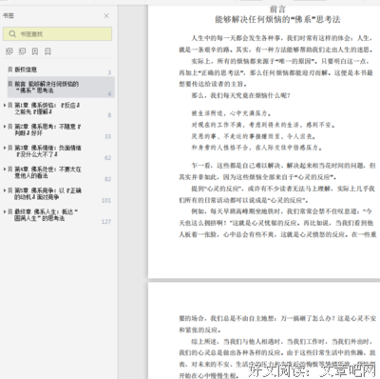This screenshot has height=379, width=380.
Task: Click the 前言 heading on the page
Action: pyautogui.click(x=277, y=10)
